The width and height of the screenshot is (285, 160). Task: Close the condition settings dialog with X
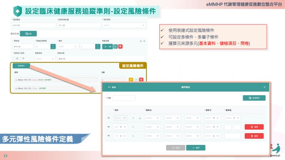[264, 87]
